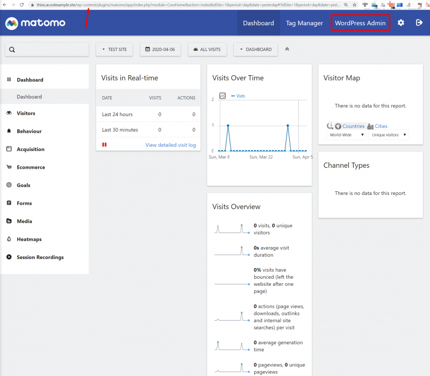Open the World-Wide region dropdown

[346, 135]
